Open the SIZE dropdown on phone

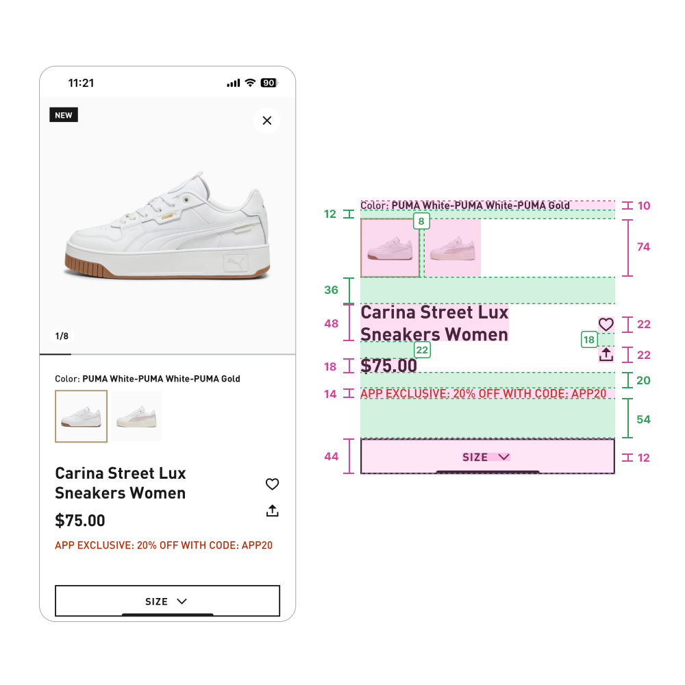167,601
